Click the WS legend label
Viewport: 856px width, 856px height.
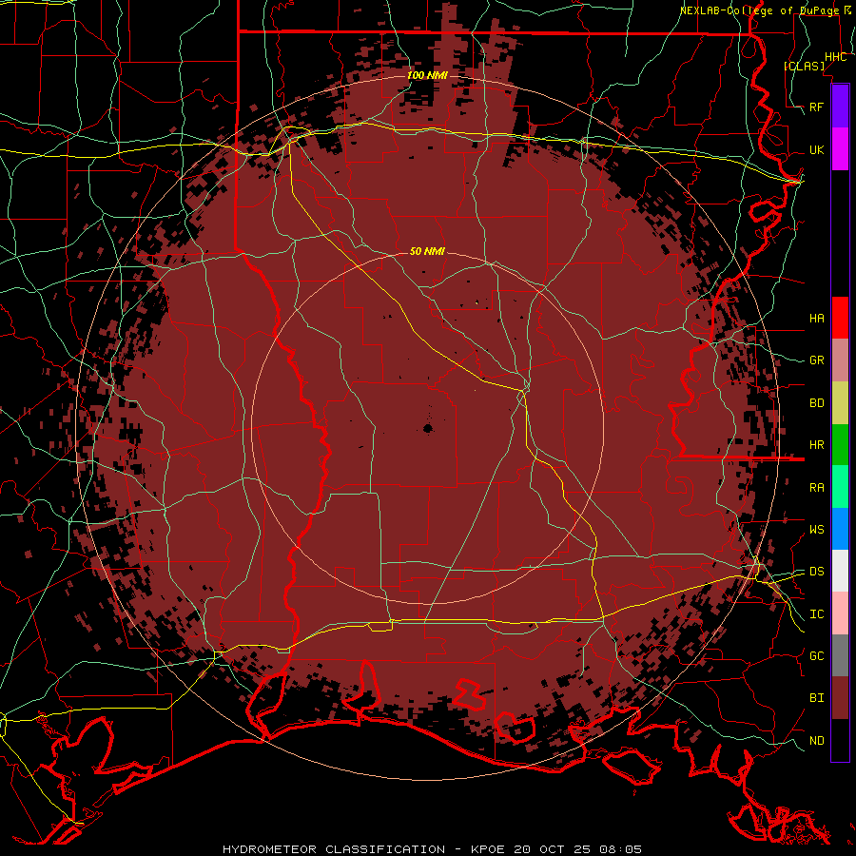pyautogui.click(x=817, y=529)
